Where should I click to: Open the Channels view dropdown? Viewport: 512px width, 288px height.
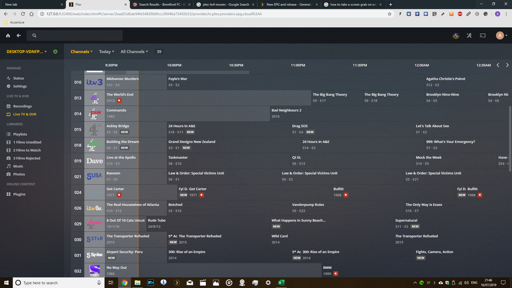pyautogui.click(x=81, y=52)
